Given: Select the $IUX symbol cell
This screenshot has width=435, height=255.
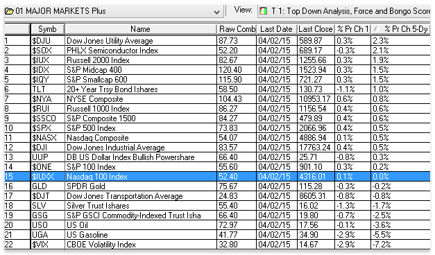Looking at the screenshot, I should pos(47,60).
